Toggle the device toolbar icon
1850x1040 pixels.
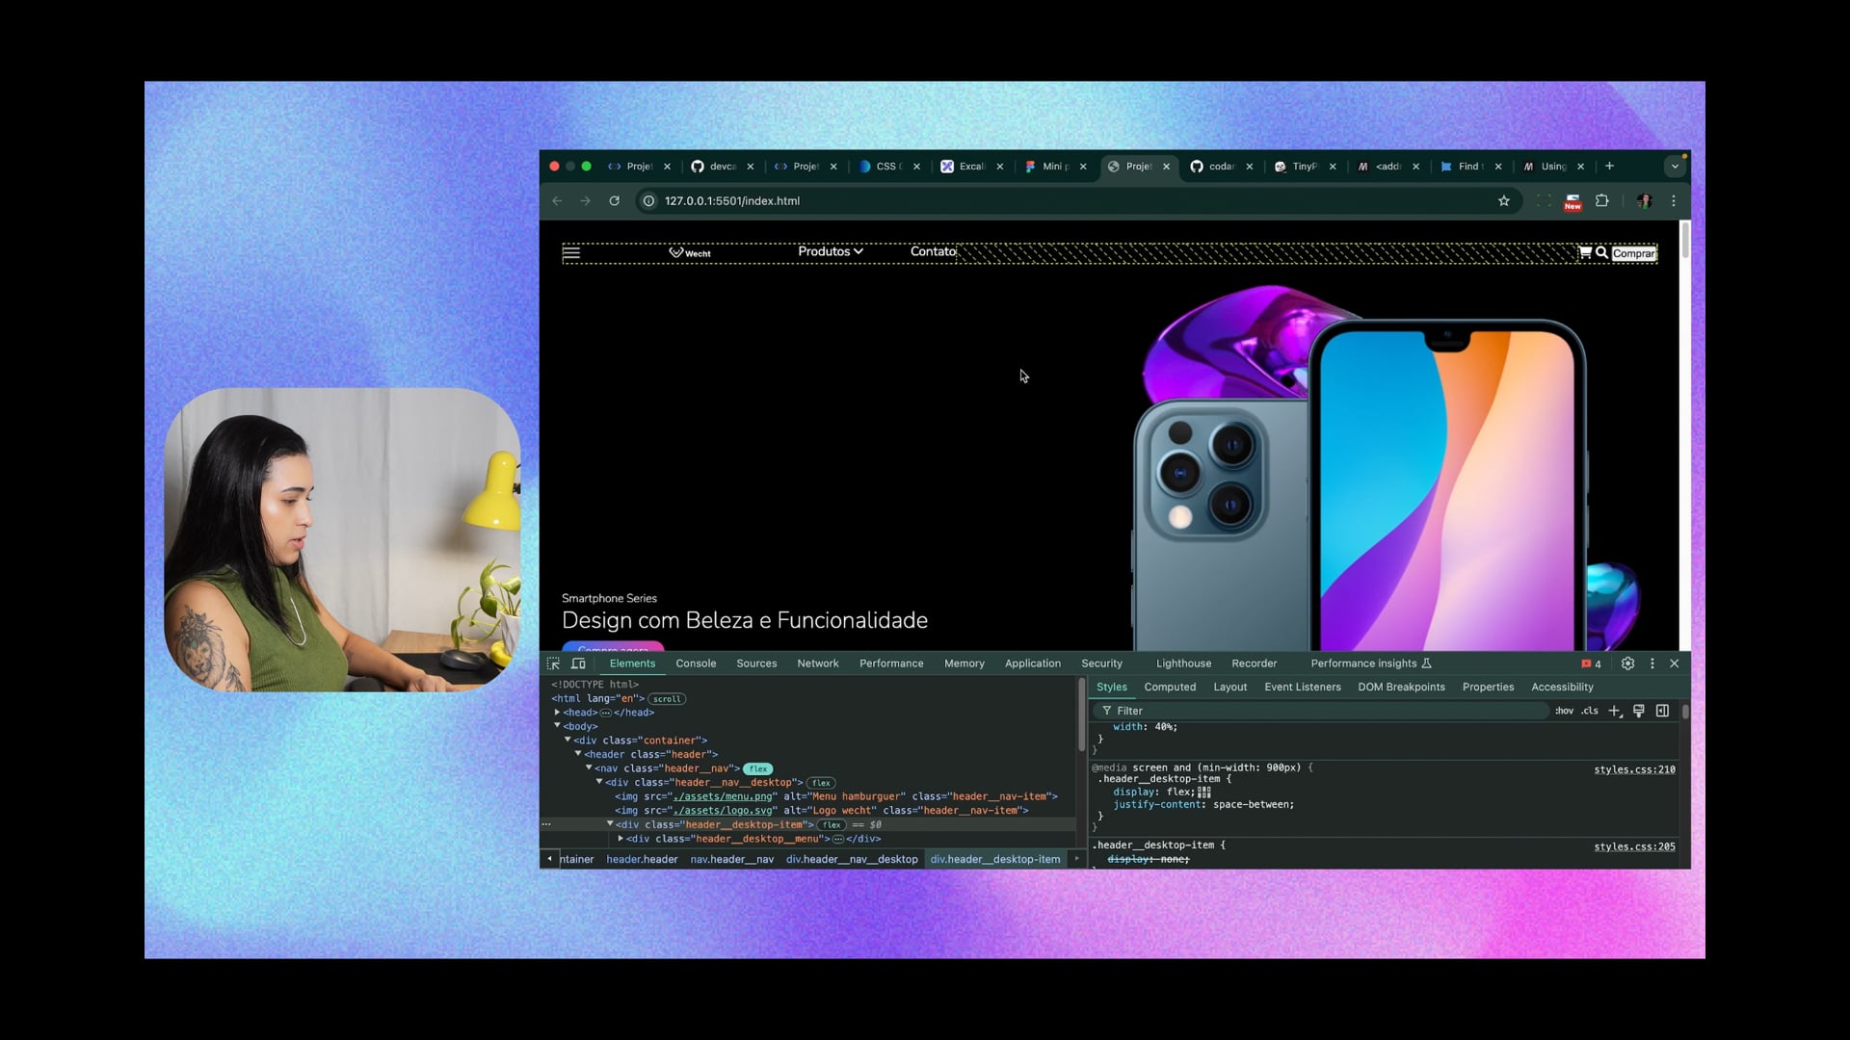click(578, 663)
